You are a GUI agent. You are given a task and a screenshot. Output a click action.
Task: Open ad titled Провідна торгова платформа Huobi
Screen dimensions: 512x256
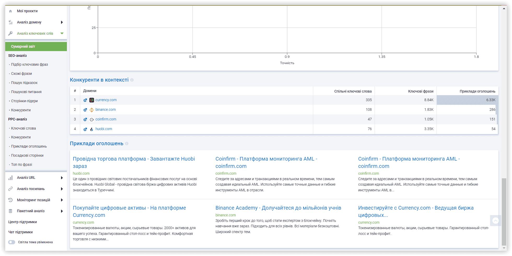point(134,162)
